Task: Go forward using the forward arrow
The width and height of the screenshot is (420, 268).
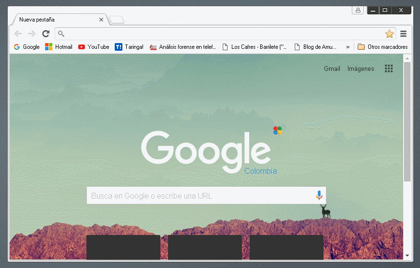Action: 32,33
